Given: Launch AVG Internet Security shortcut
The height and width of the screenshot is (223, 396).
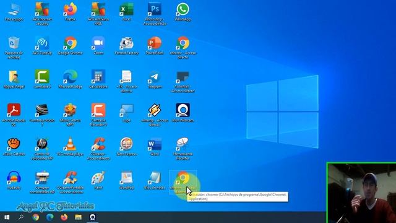Looking at the screenshot, I should 42,14.
